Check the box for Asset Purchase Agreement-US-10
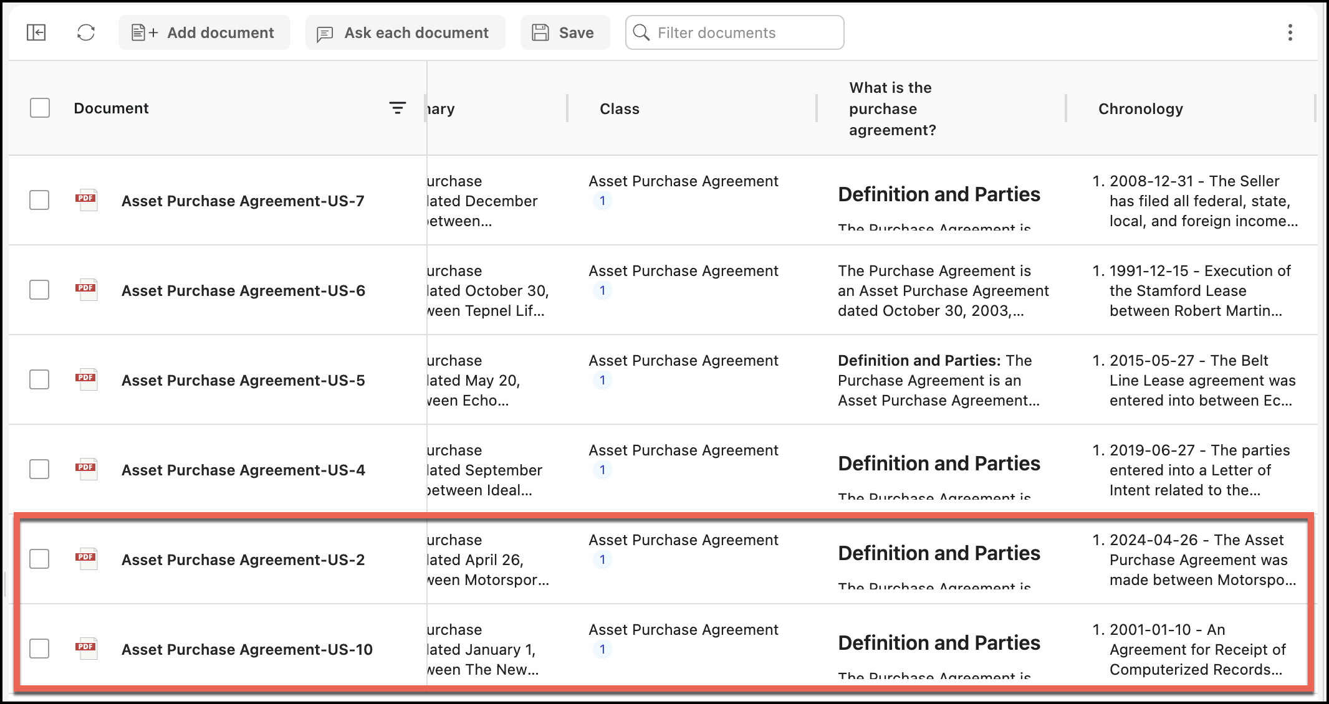 coord(39,649)
